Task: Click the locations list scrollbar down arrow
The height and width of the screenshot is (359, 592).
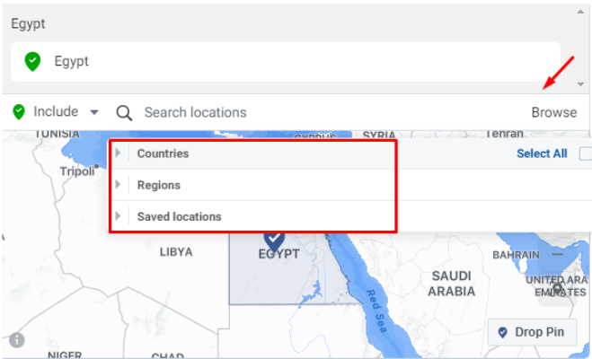Action: 581,83
